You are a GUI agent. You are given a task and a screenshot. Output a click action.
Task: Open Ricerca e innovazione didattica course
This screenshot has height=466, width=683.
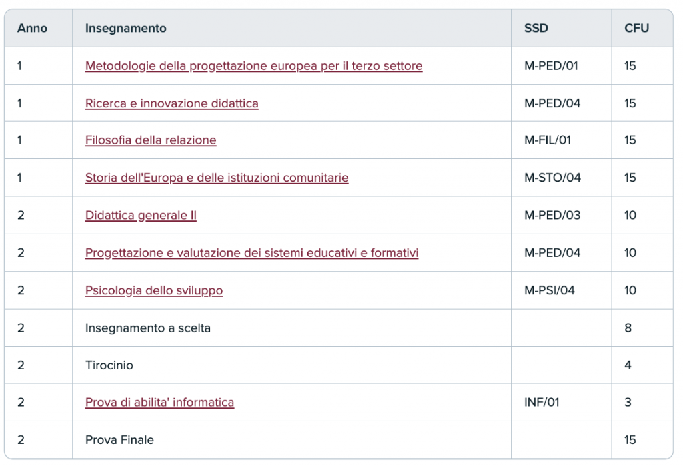tap(171, 103)
